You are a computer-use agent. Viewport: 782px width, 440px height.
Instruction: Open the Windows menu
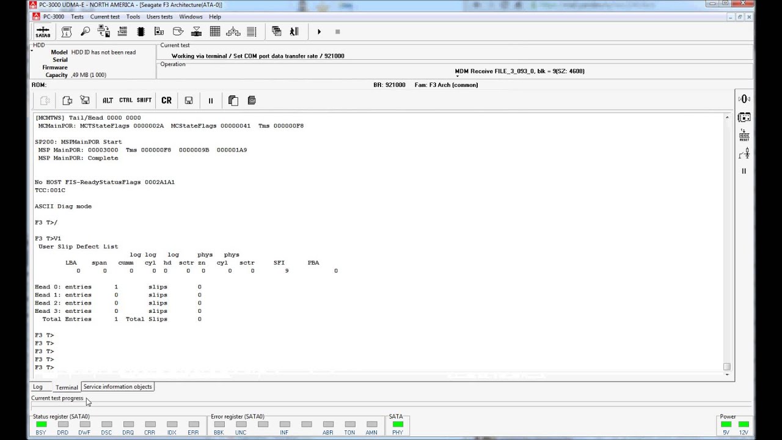pyautogui.click(x=191, y=16)
